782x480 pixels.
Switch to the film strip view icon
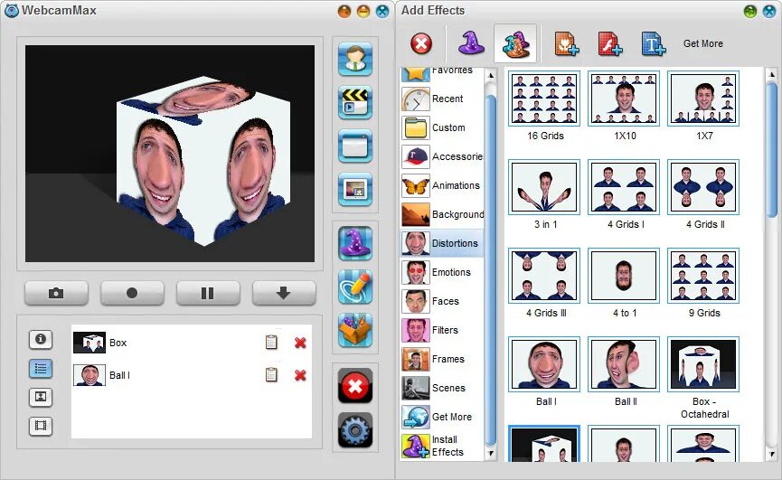(x=41, y=426)
